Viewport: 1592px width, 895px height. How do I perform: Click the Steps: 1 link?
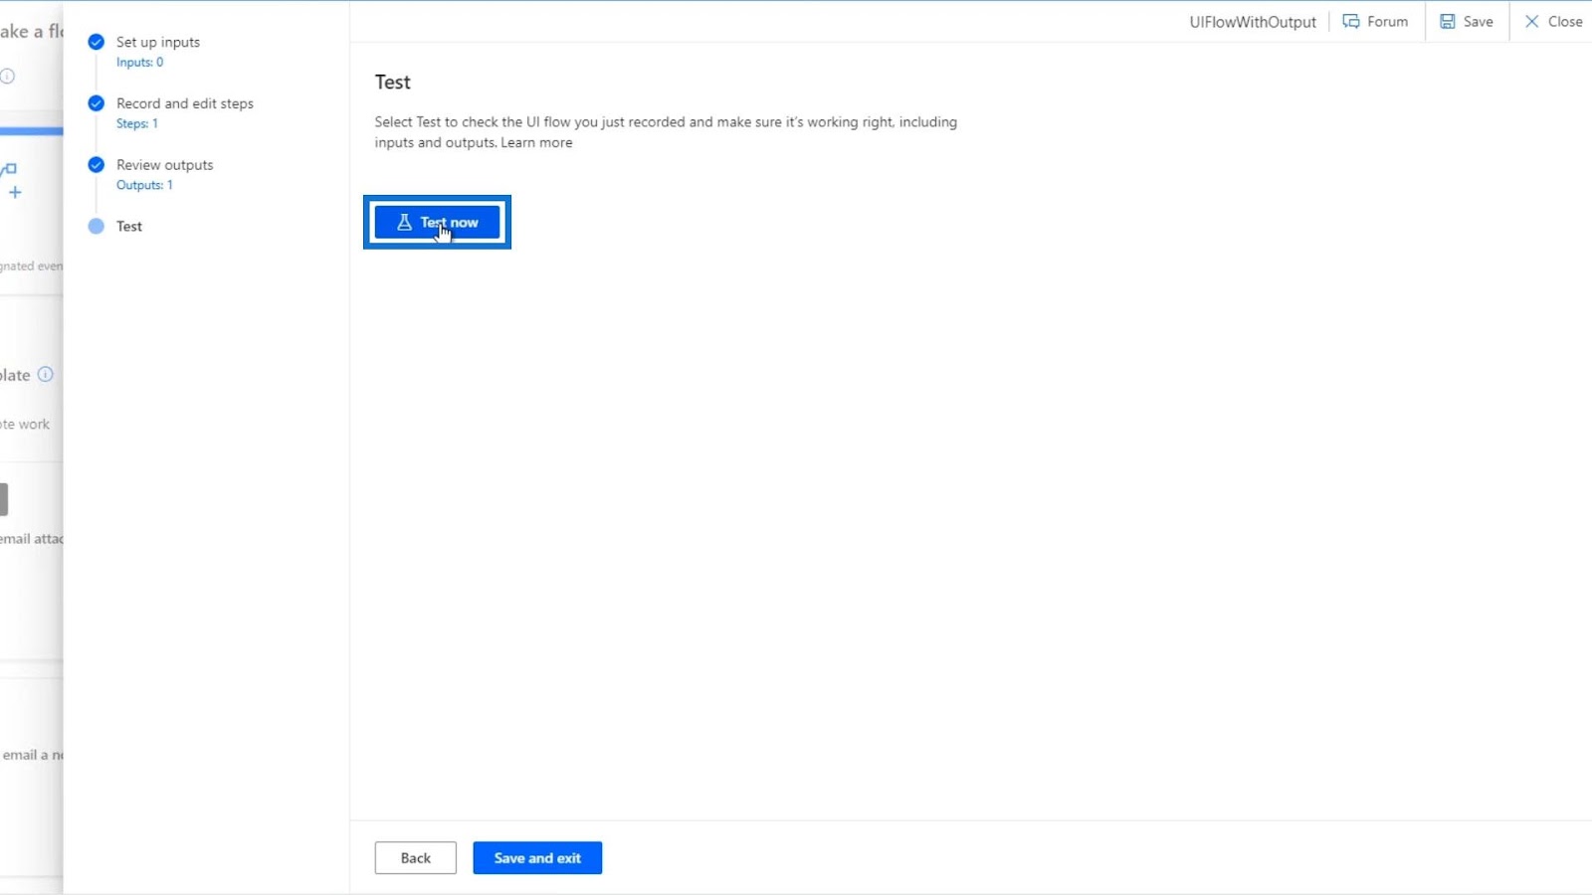[x=137, y=124]
